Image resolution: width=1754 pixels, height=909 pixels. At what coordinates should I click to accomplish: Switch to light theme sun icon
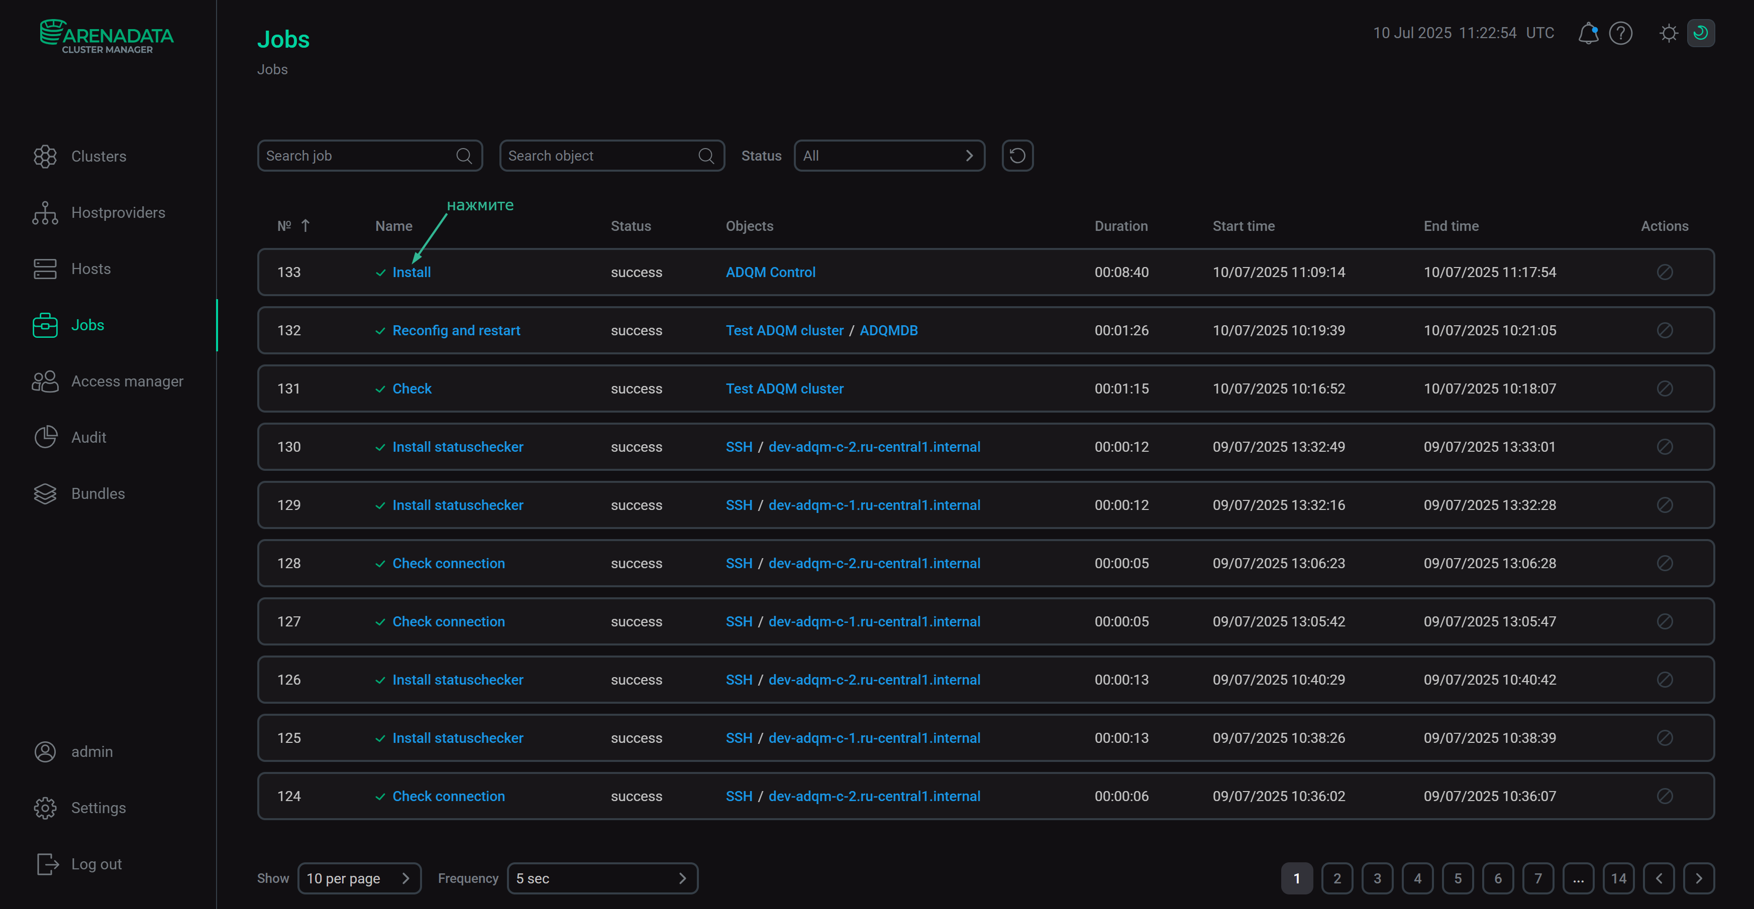coord(1668,33)
